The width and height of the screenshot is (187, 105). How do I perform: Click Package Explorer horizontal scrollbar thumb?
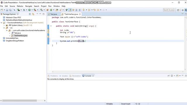[x=20, y=101]
